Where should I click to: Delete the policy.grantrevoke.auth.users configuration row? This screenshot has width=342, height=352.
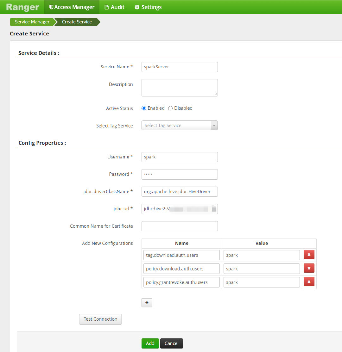pyautogui.click(x=309, y=282)
